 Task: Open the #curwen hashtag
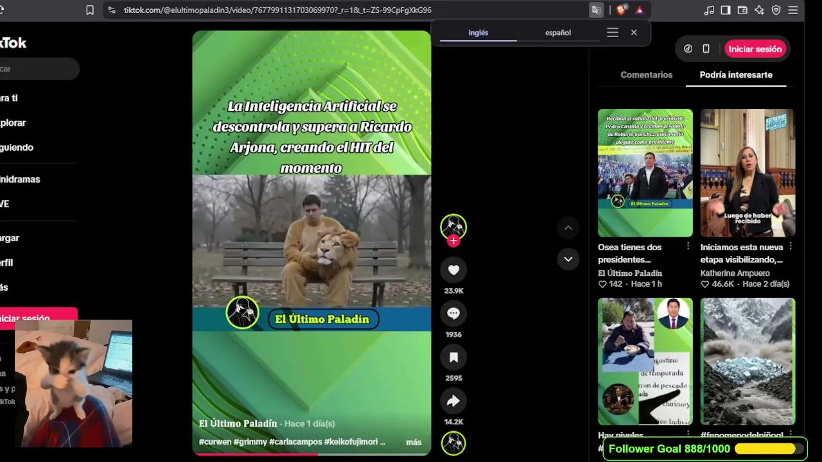click(216, 442)
